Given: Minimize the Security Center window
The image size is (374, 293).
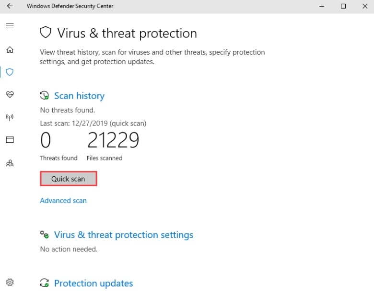Looking at the screenshot, I should coord(321,6).
